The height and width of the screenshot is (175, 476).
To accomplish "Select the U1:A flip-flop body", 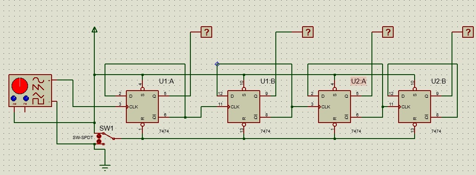I will [142, 107].
